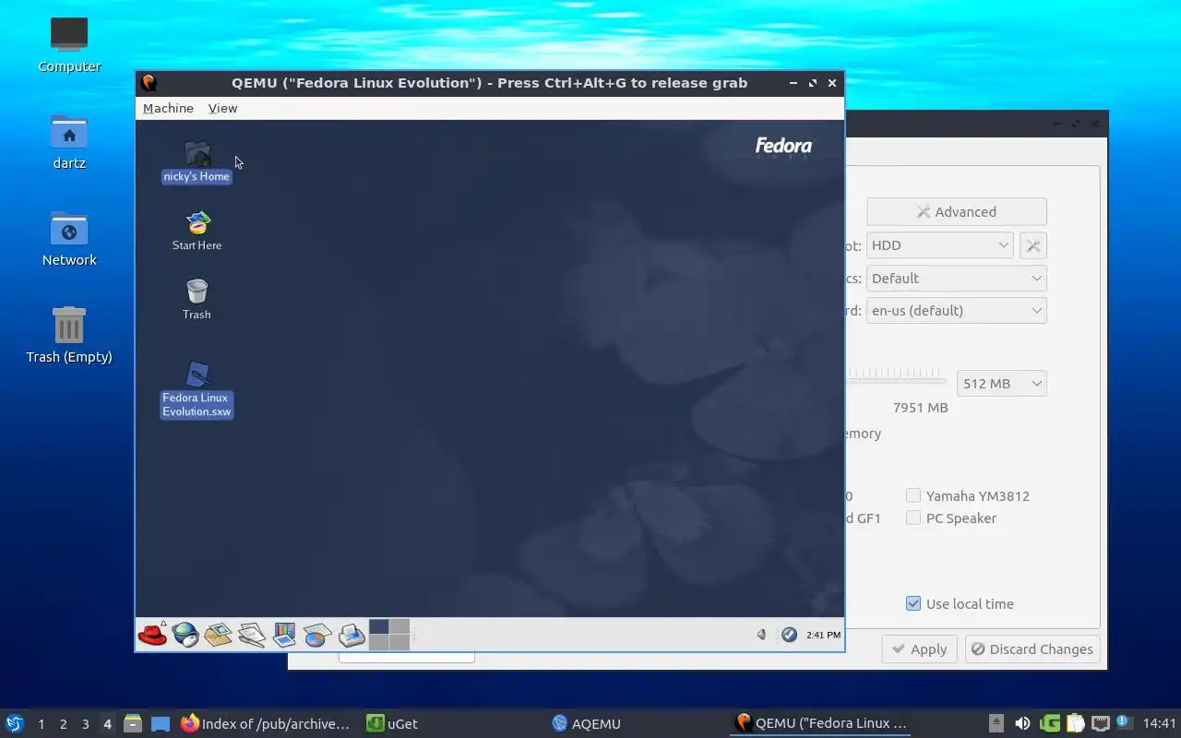Open the file manager icon in the taskbar
The width and height of the screenshot is (1181, 738).
133,723
